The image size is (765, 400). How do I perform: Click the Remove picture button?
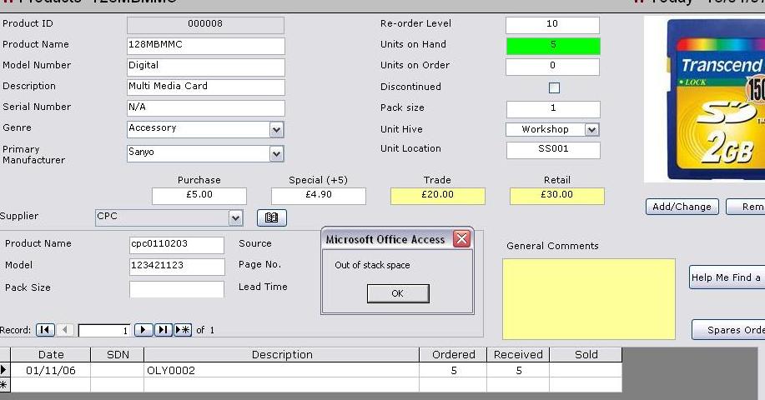[746, 207]
